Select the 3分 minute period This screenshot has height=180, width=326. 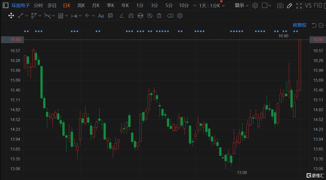click(154, 6)
